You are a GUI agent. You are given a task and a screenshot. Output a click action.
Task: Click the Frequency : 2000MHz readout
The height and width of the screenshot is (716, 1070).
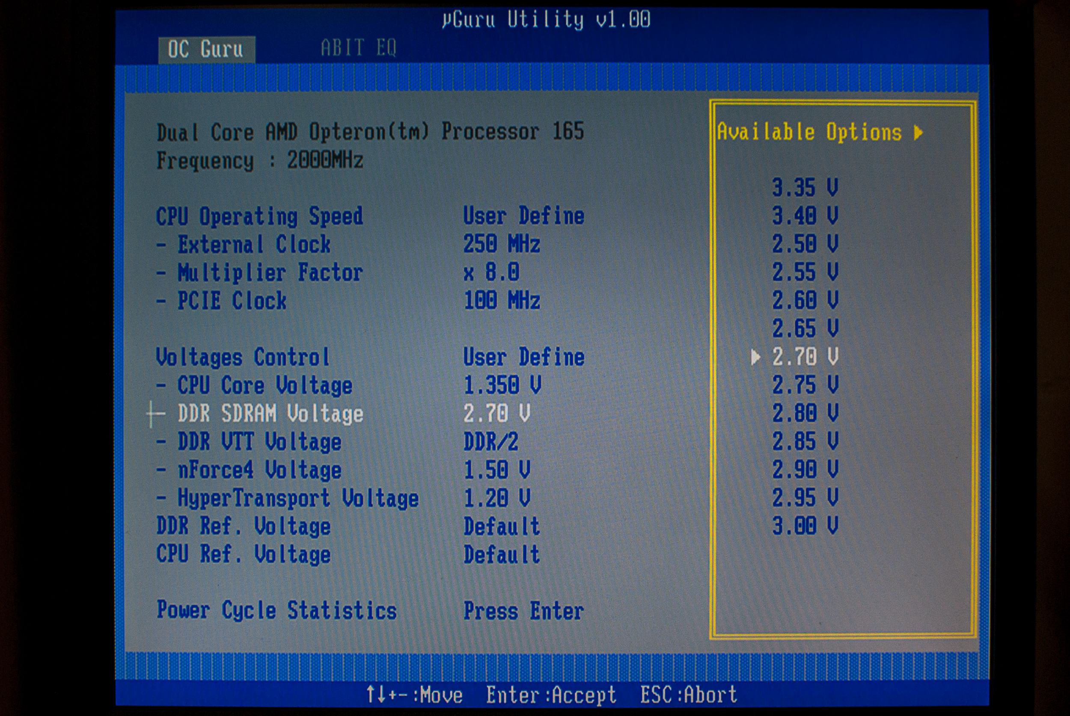pyautogui.click(x=259, y=160)
